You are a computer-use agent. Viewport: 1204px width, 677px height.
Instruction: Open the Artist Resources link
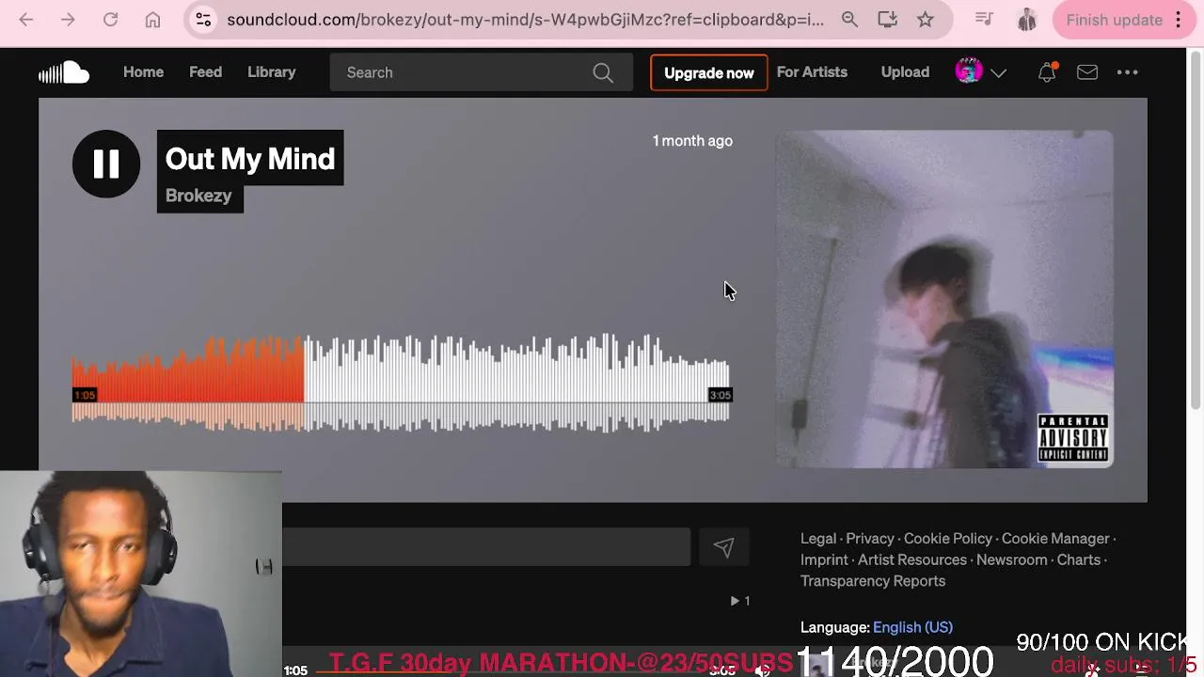tap(912, 559)
